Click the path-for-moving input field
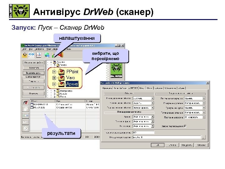 167,137
